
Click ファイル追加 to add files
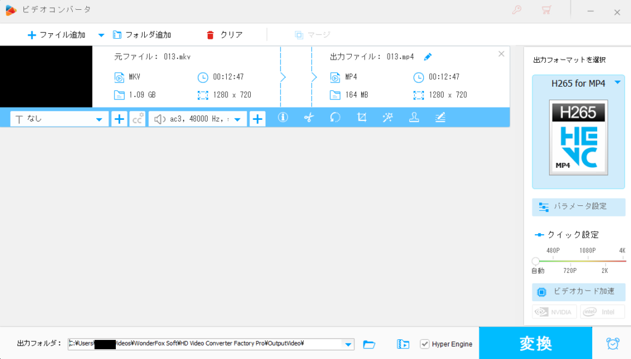[56, 35]
